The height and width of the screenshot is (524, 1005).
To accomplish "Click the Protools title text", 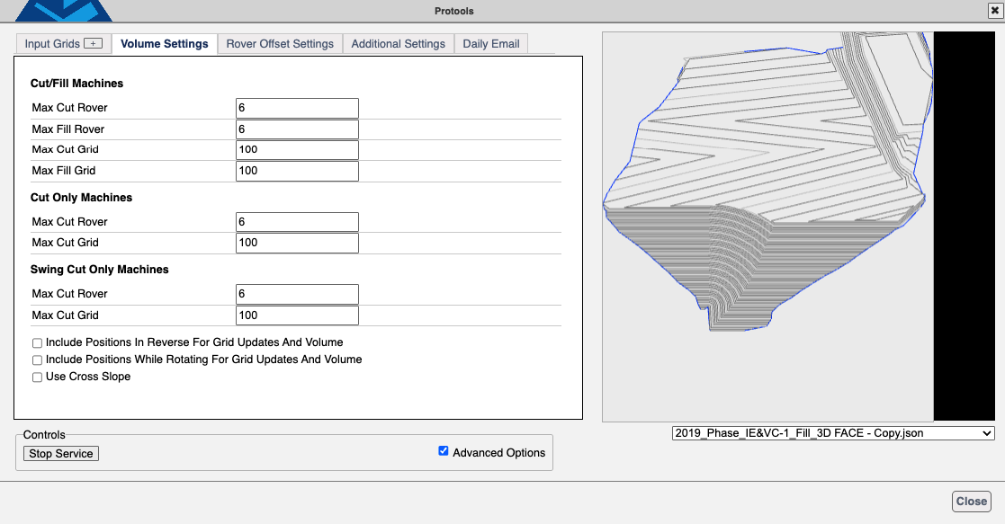I will (453, 11).
